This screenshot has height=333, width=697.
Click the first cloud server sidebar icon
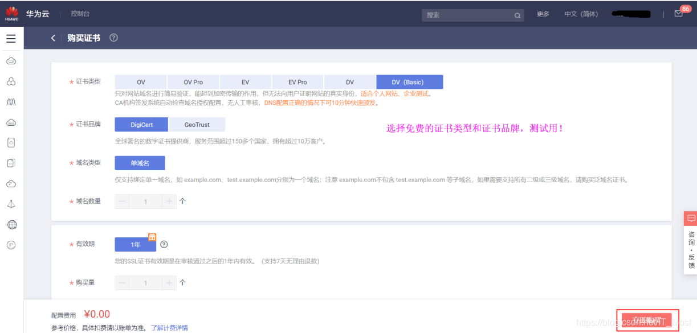click(x=11, y=61)
